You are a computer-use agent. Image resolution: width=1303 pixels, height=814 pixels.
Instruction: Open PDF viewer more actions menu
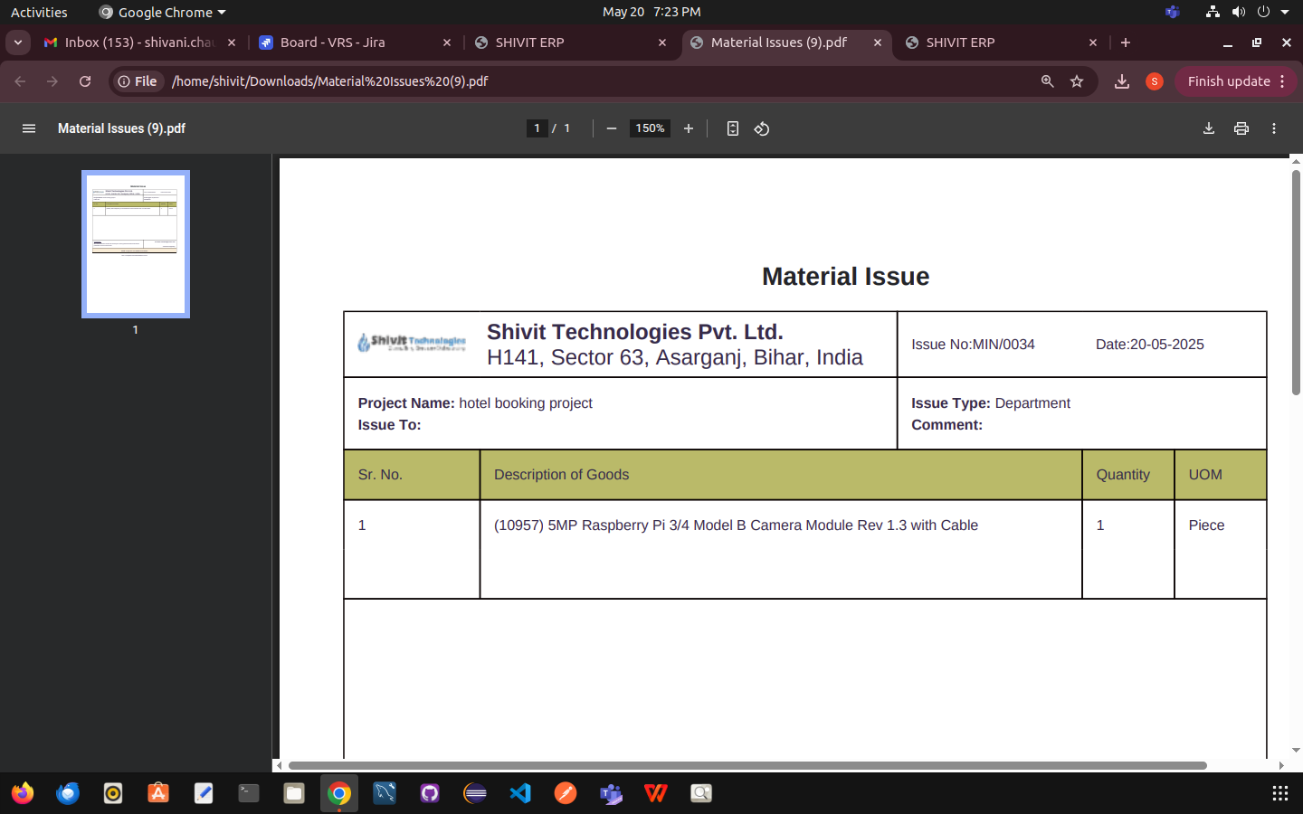pos(1274,128)
